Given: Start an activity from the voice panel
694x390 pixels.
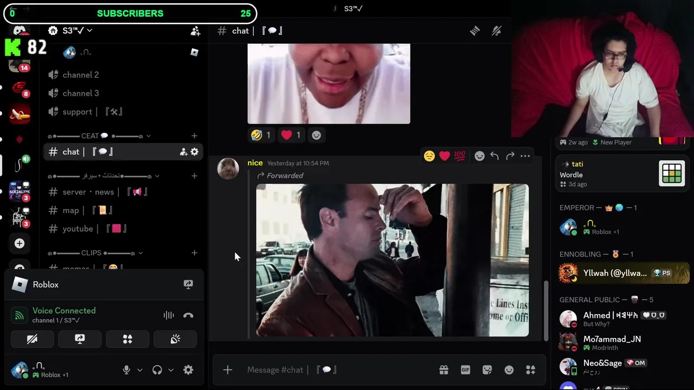Looking at the screenshot, I should point(127,339).
